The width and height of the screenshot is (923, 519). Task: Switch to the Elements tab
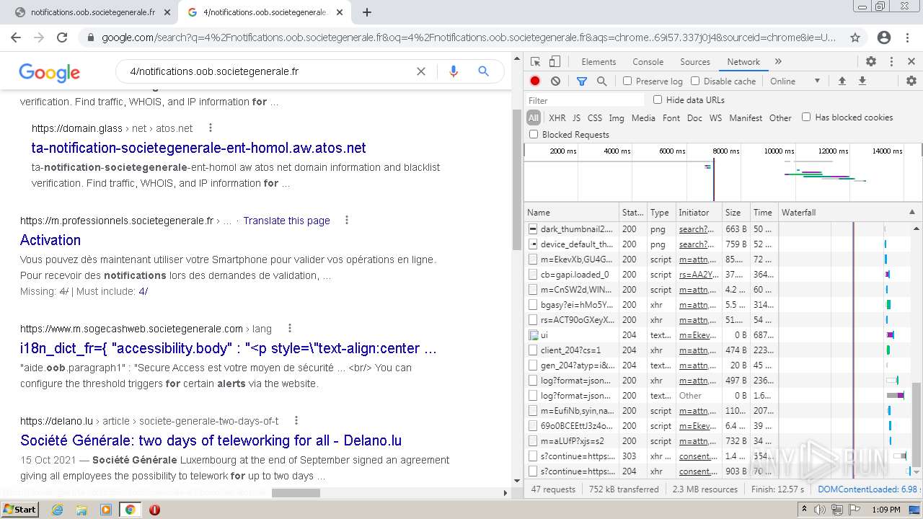[599, 62]
